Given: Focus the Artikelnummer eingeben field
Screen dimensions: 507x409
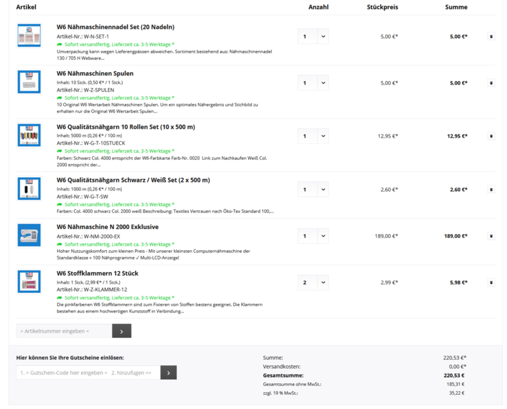Looking at the screenshot, I should [64, 331].
